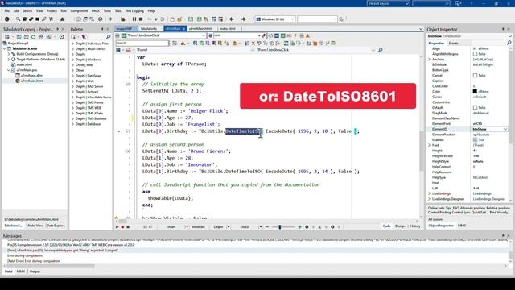
Task: Navigate back with the left arrow icon
Action: tap(231, 19)
